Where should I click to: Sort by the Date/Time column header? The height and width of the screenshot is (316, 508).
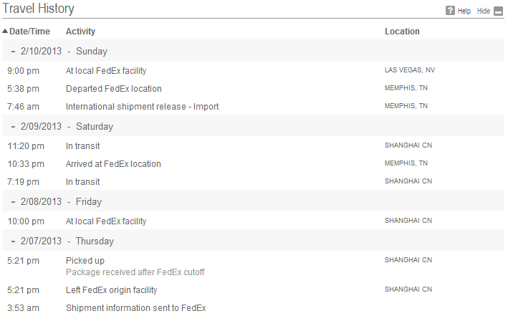tap(29, 32)
